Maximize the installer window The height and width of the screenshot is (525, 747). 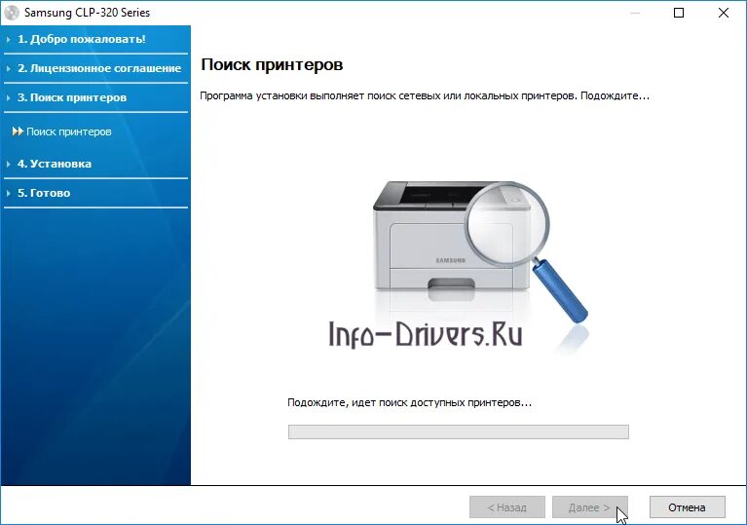[679, 13]
